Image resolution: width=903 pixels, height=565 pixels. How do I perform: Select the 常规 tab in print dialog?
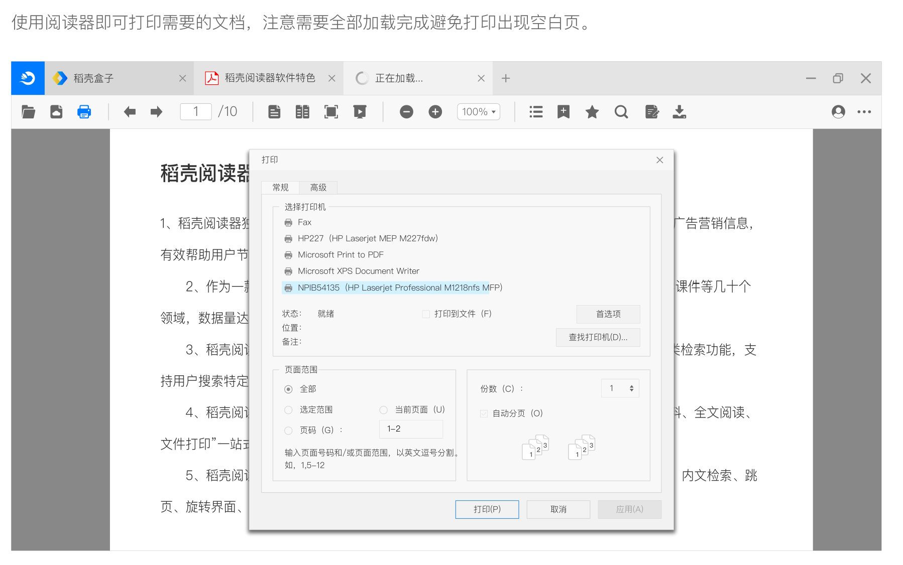tap(280, 188)
